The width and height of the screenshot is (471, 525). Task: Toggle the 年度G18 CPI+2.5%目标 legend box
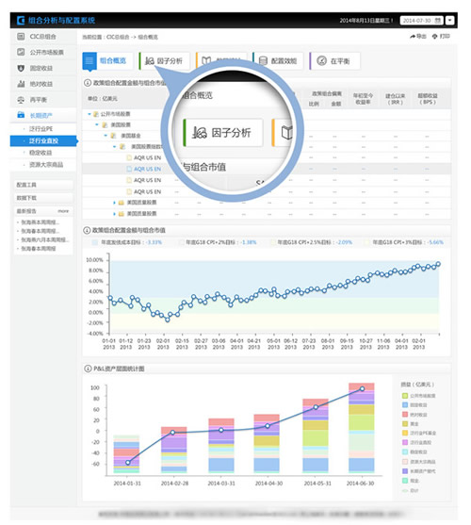coord(273,242)
